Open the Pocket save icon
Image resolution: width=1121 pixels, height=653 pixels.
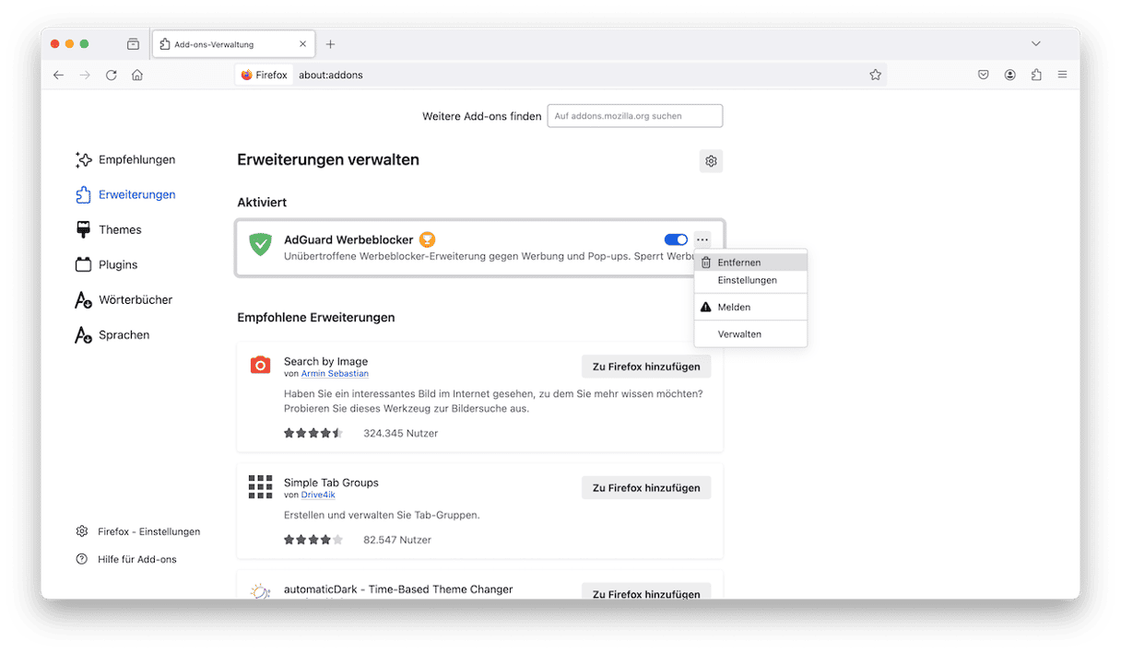(984, 75)
